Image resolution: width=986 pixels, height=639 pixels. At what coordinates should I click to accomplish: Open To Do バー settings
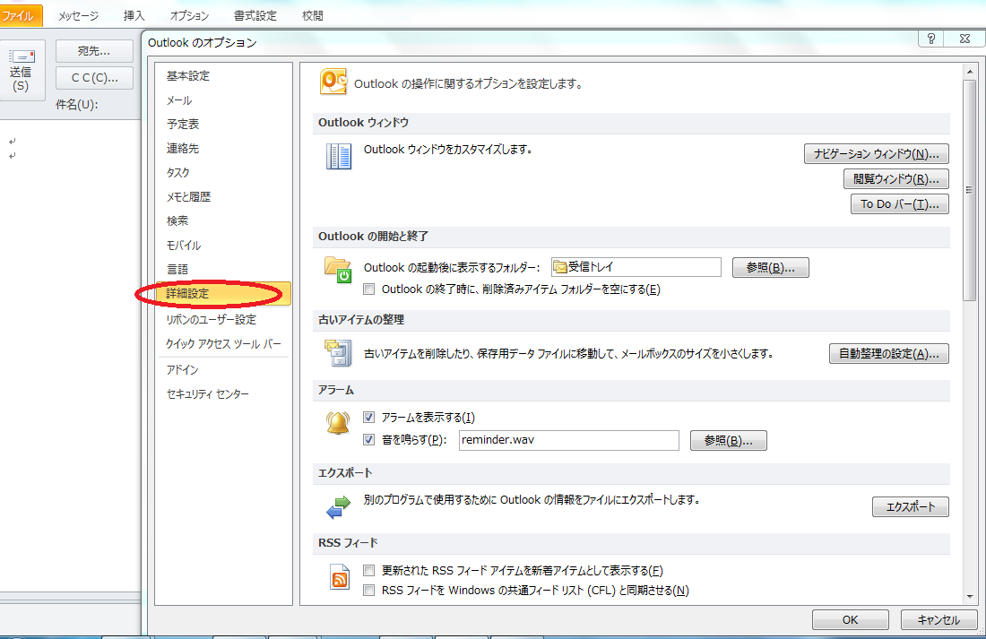(899, 204)
